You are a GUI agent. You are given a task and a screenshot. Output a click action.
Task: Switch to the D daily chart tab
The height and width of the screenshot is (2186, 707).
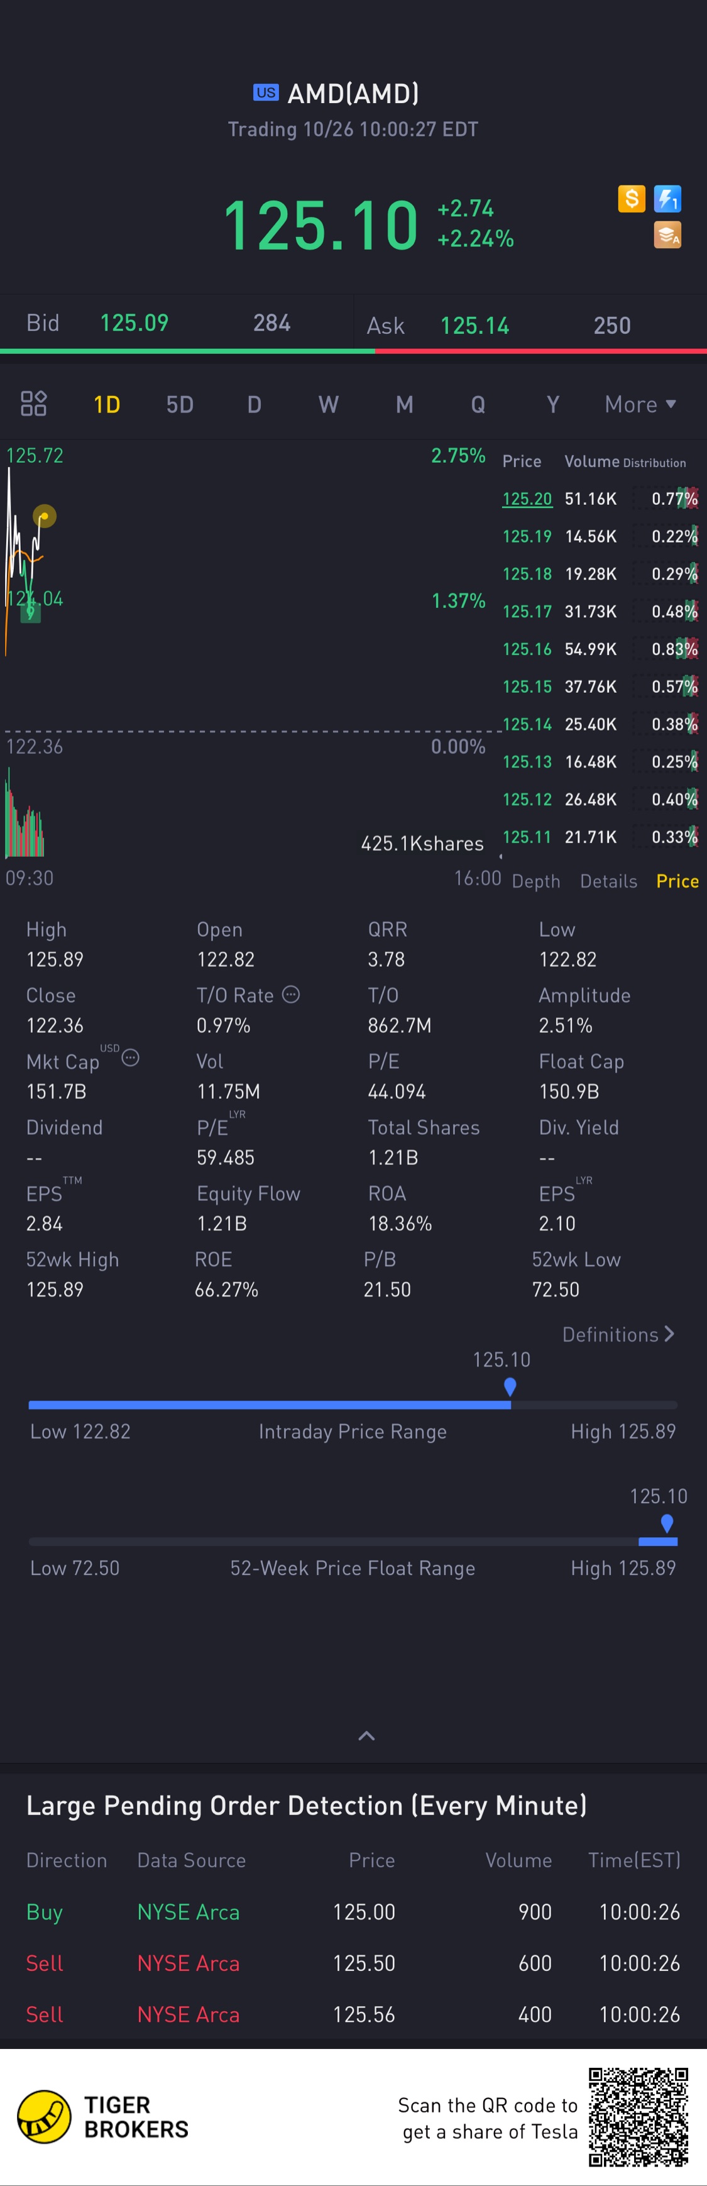pos(254,404)
